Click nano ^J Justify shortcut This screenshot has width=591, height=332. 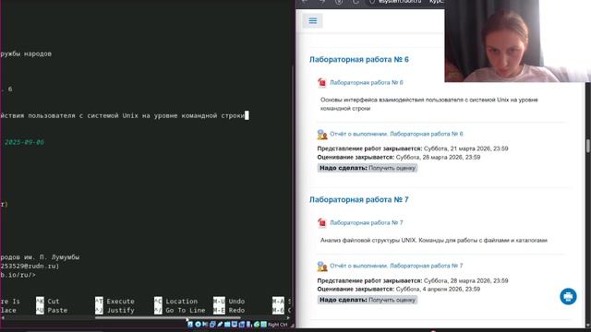(115, 310)
